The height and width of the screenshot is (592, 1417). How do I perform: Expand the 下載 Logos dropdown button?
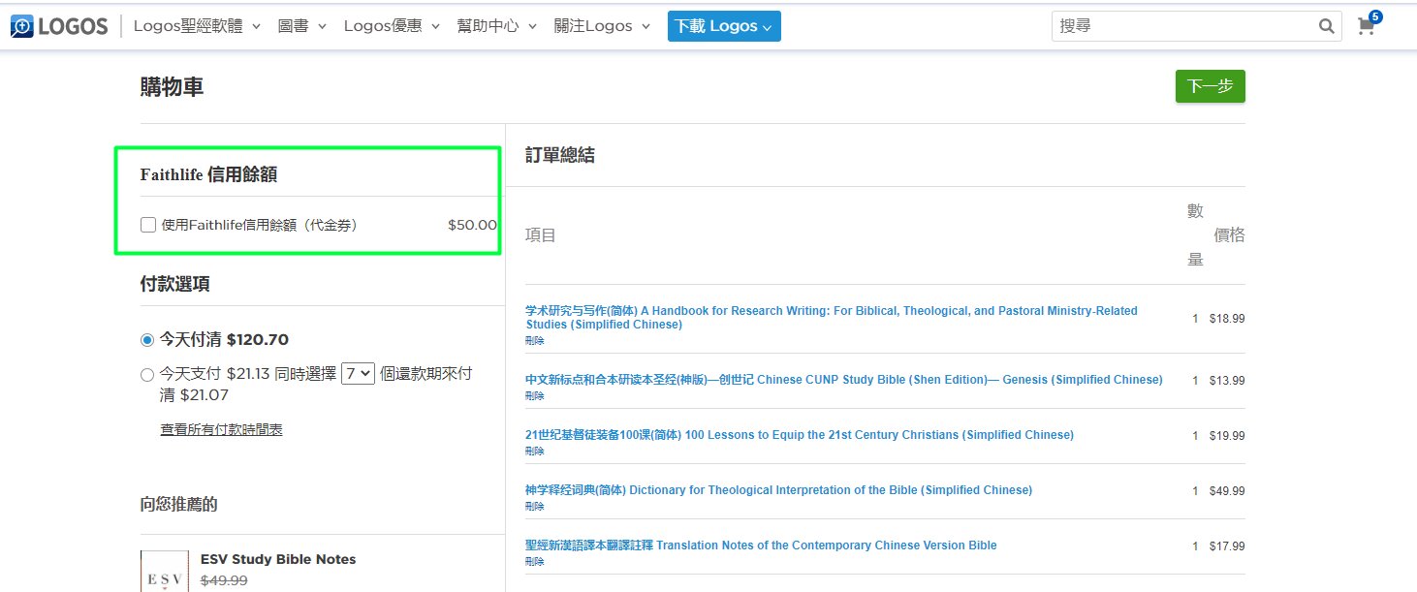[x=723, y=26]
